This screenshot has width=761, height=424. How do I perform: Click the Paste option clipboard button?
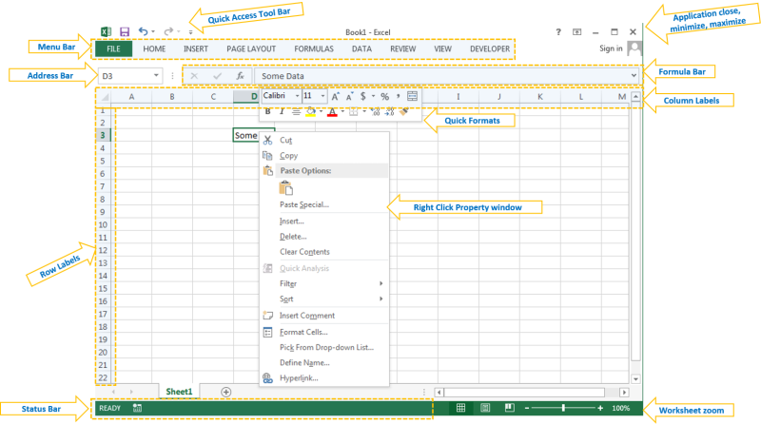[286, 188]
